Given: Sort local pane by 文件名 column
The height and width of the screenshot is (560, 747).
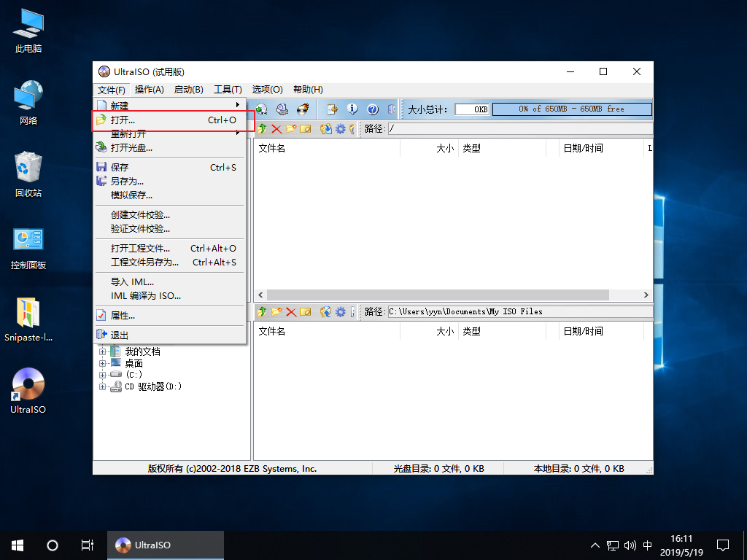Looking at the screenshot, I should pos(327,331).
